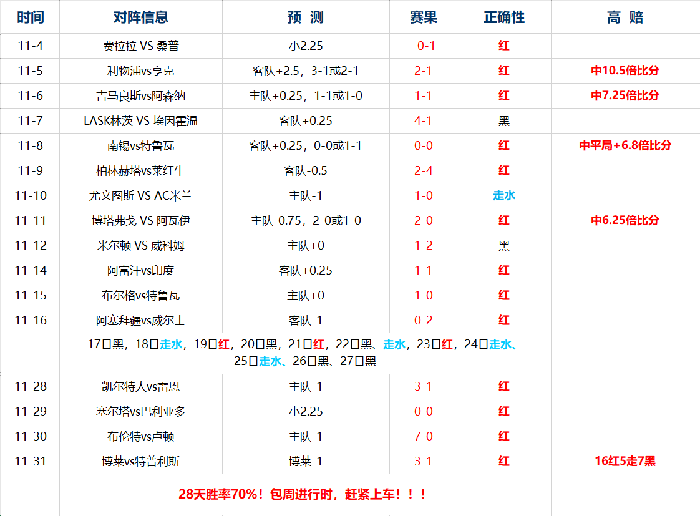
Task: Select the date cell 11-9
Action: (31, 170)
